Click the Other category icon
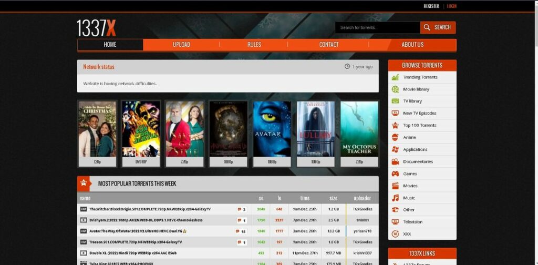 pos(395,210)
